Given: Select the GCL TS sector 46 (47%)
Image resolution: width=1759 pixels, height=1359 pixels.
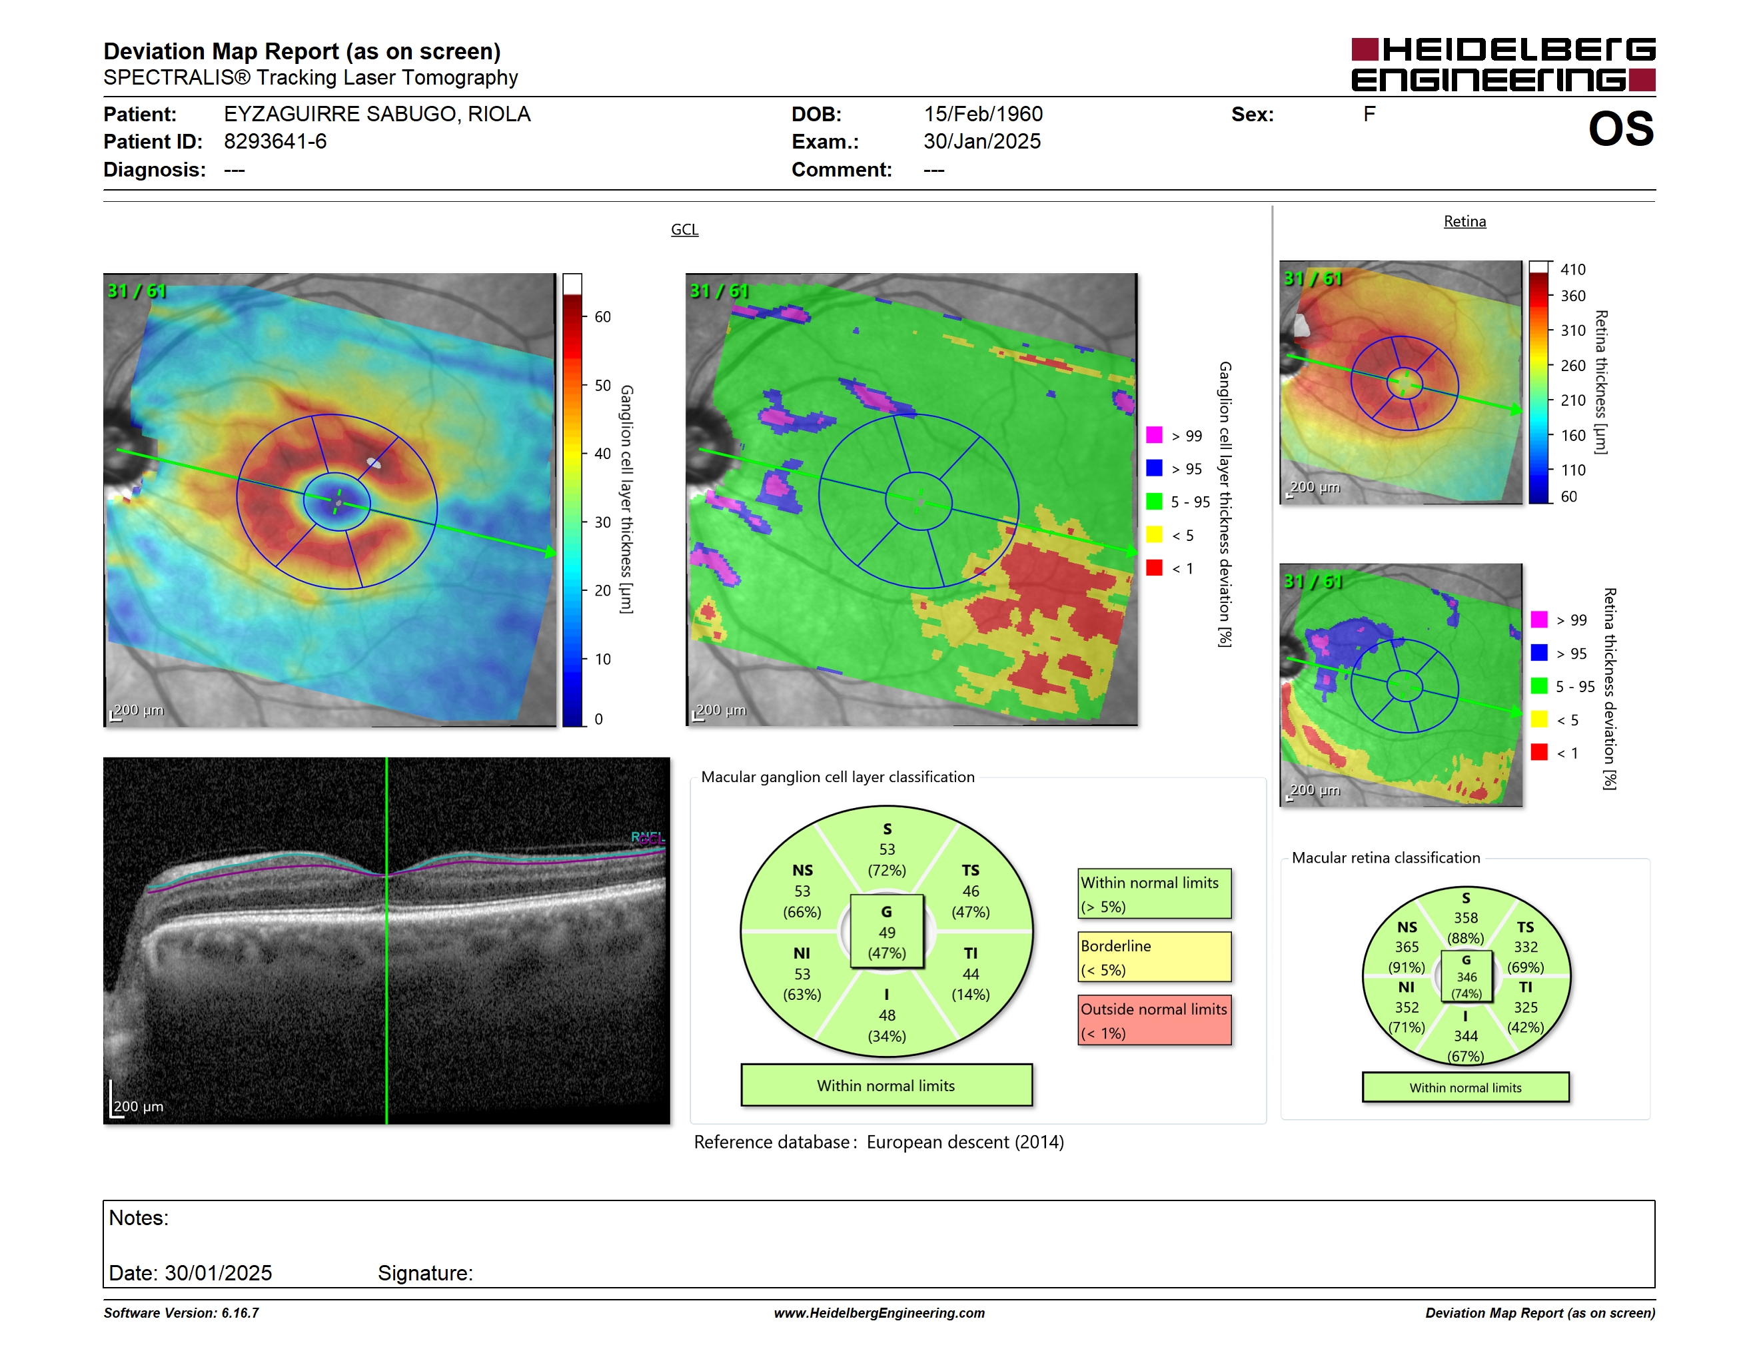Looking at the screenshot, I should (x=971, y=891).
